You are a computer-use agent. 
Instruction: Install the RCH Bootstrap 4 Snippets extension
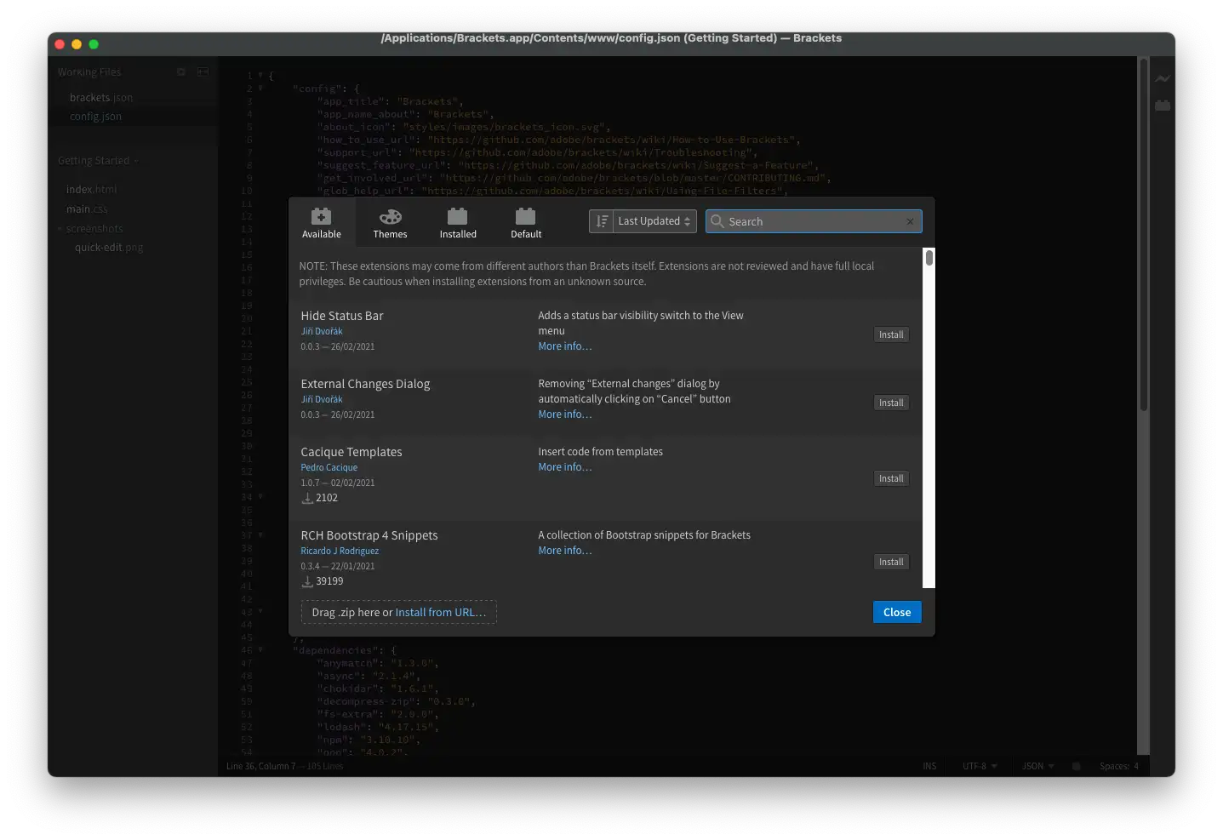(x=891, y=562)
